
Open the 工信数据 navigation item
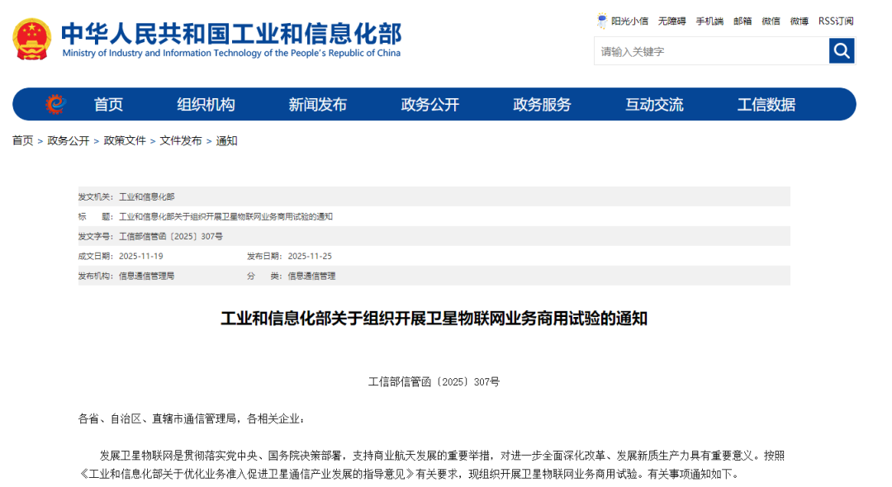[x=766, y=105]
